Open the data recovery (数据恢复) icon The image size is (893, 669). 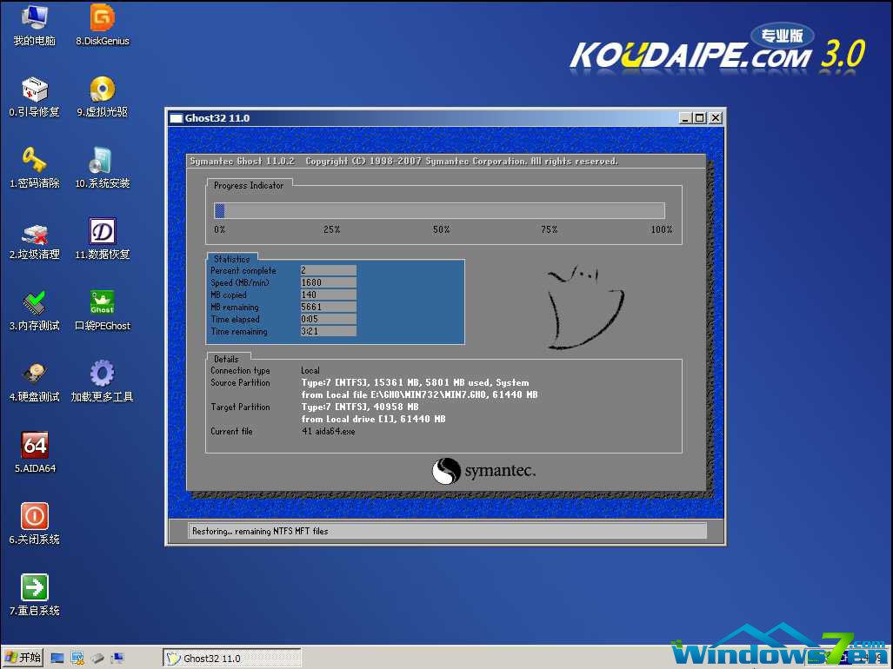point(102,232)
